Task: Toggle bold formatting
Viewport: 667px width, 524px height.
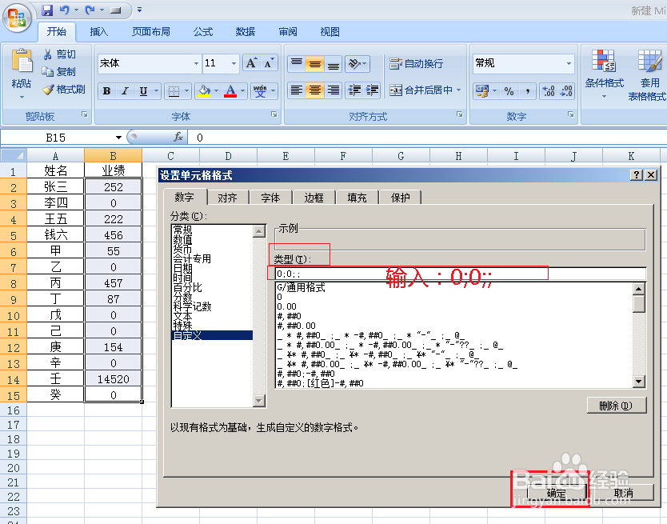Action: [x=107, y=90]
